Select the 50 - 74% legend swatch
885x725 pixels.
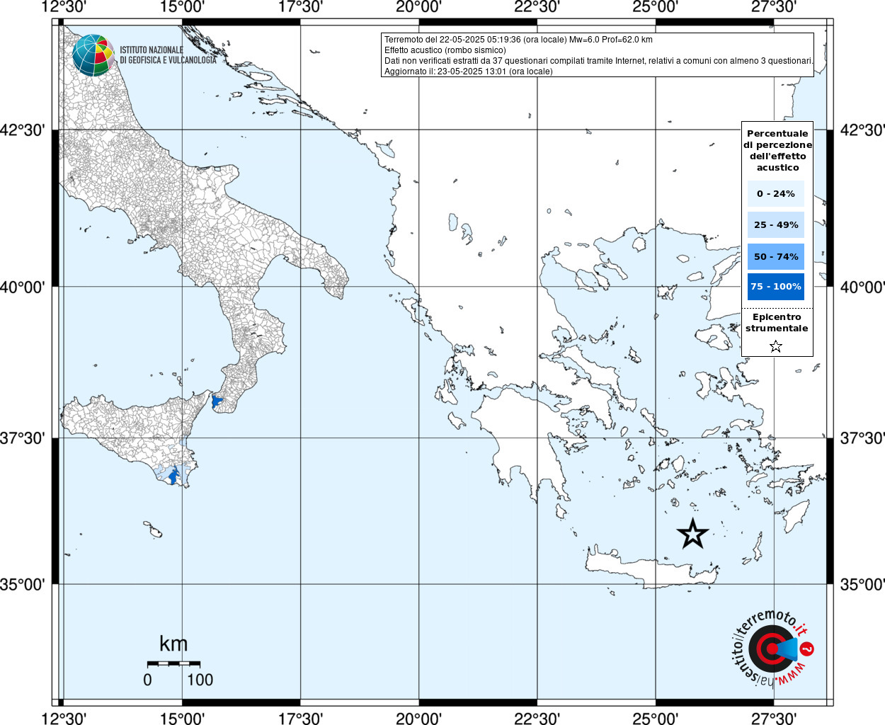point(775,256)
